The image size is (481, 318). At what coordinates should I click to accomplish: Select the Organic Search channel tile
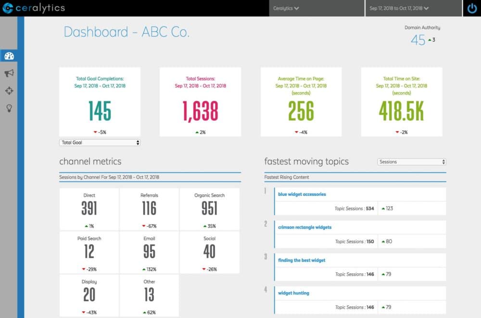click(209, 208)
